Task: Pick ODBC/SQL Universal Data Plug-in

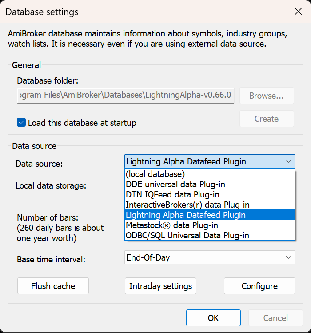Action: point(210,235)
